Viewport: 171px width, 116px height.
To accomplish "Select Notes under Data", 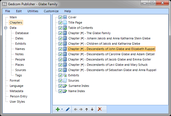I will (19, 54).
